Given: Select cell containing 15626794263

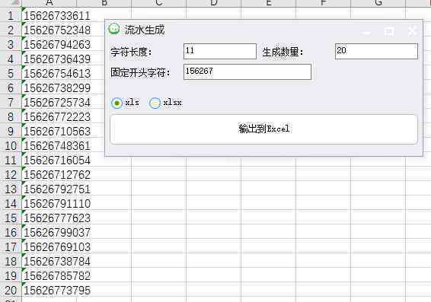Looking at the screenshot, I should 49,44.
